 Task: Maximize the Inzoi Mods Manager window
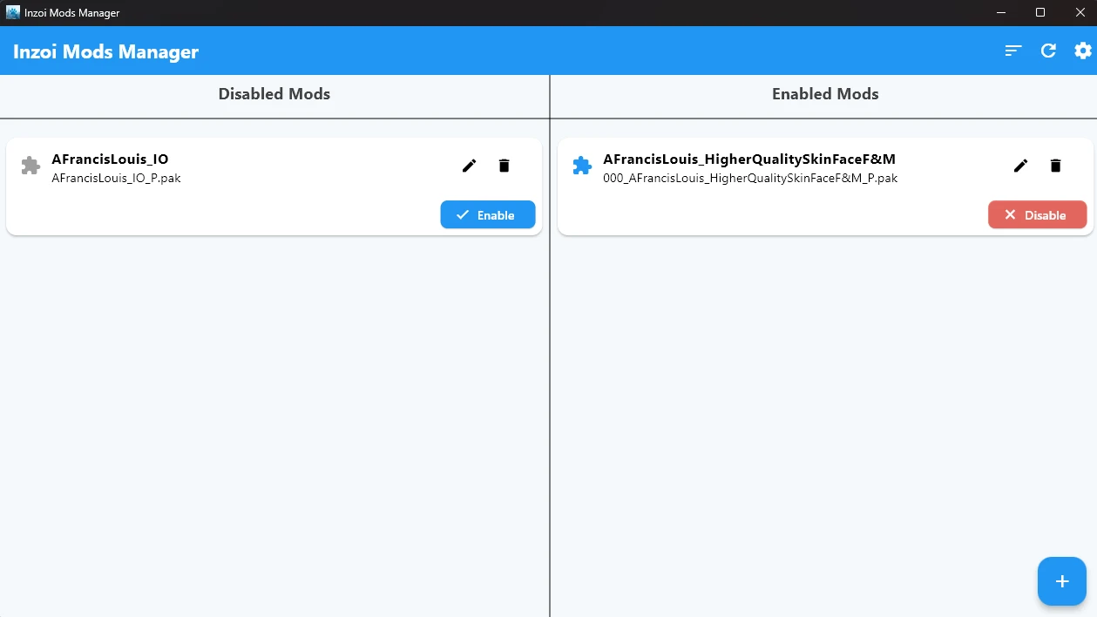pyautogui.click(x=1039, y=12)
